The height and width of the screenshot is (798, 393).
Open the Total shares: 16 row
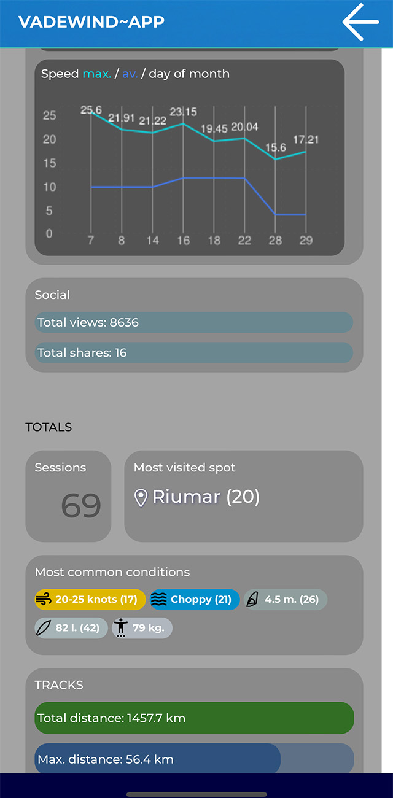pyautogui.click(x=193, y=353)
